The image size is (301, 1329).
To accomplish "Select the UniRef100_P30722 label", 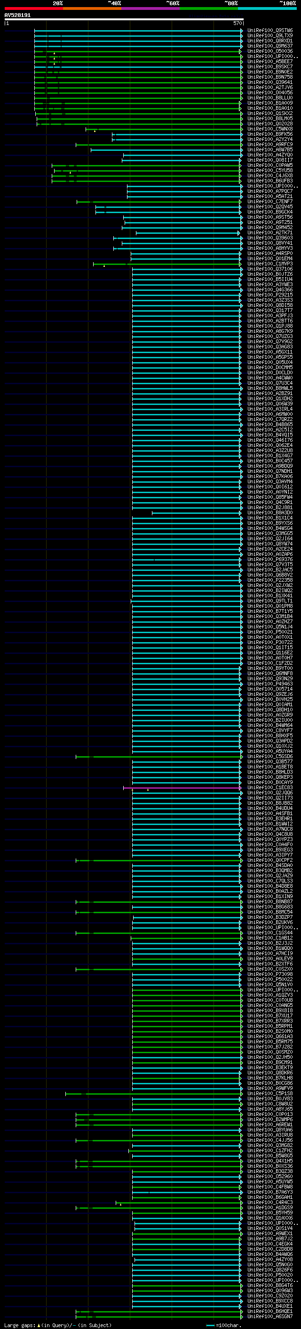I will 270,642.
